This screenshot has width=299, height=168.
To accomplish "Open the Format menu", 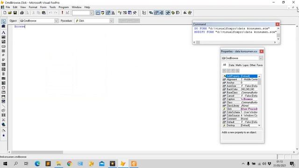I will [33, 7].
